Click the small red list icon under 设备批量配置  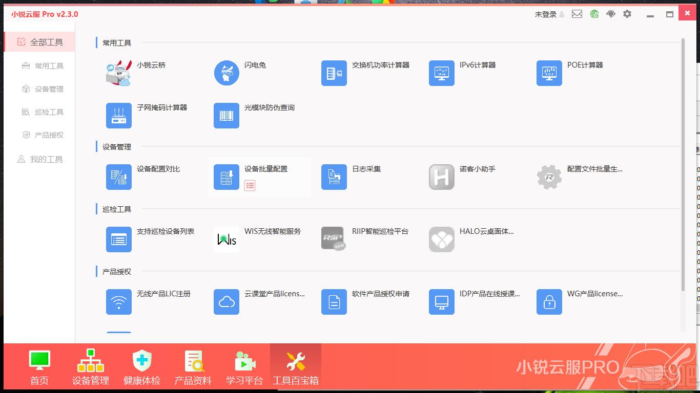click(250, 186)
